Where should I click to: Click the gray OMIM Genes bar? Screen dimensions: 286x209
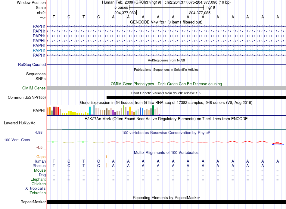pos(166,88)
